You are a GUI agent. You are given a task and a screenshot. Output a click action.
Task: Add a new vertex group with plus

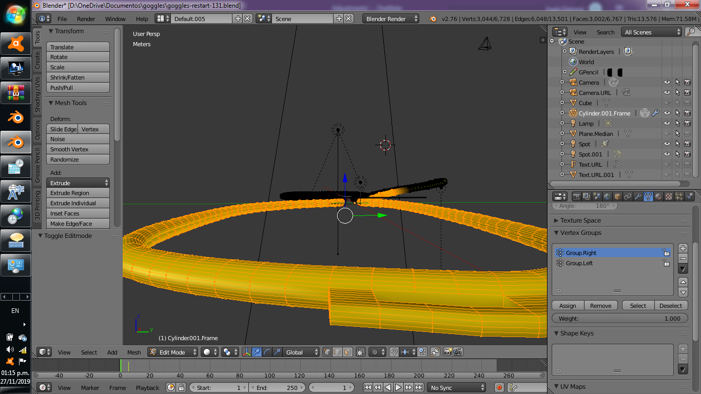point(683,248)
